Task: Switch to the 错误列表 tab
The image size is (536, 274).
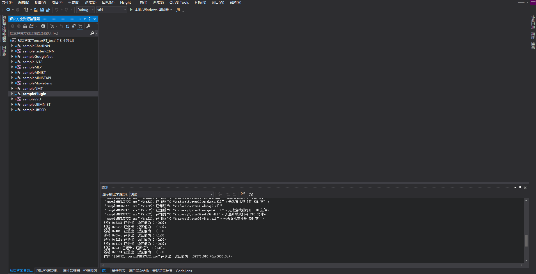Action: click(x=119, y=271)
